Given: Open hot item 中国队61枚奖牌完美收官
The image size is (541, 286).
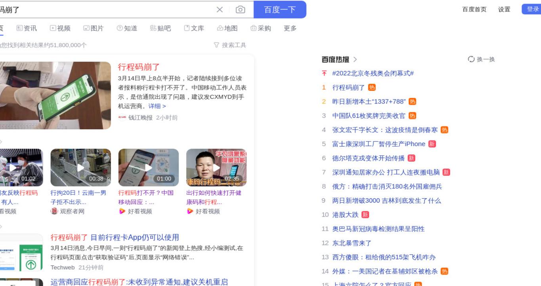Looking at the screenshot, I should tap(369, 116).
